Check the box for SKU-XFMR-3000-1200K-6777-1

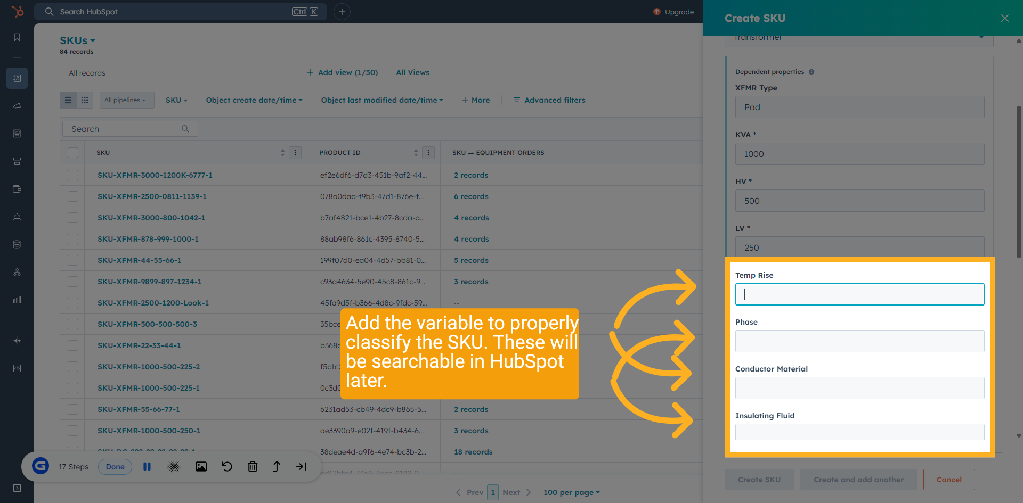(73, 175)
